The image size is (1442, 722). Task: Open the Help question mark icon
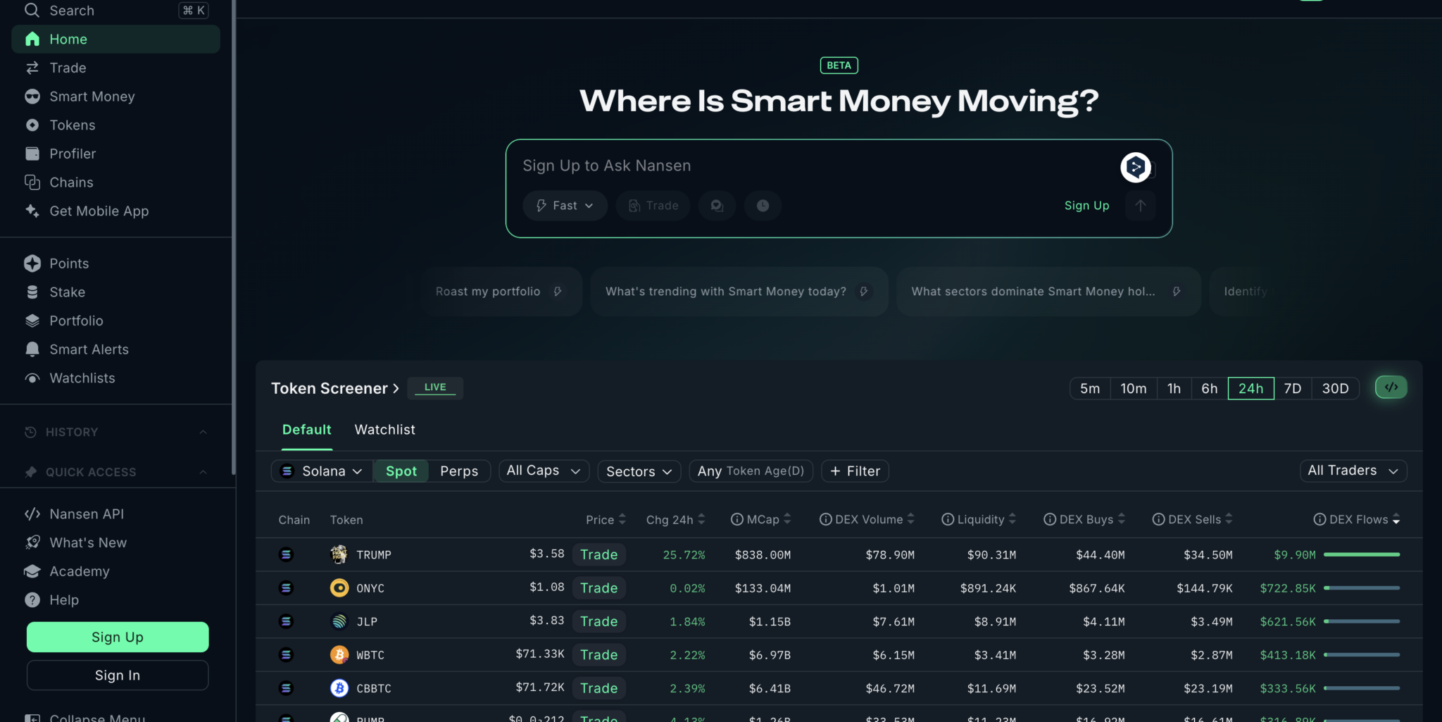click(x=32, y=600)
